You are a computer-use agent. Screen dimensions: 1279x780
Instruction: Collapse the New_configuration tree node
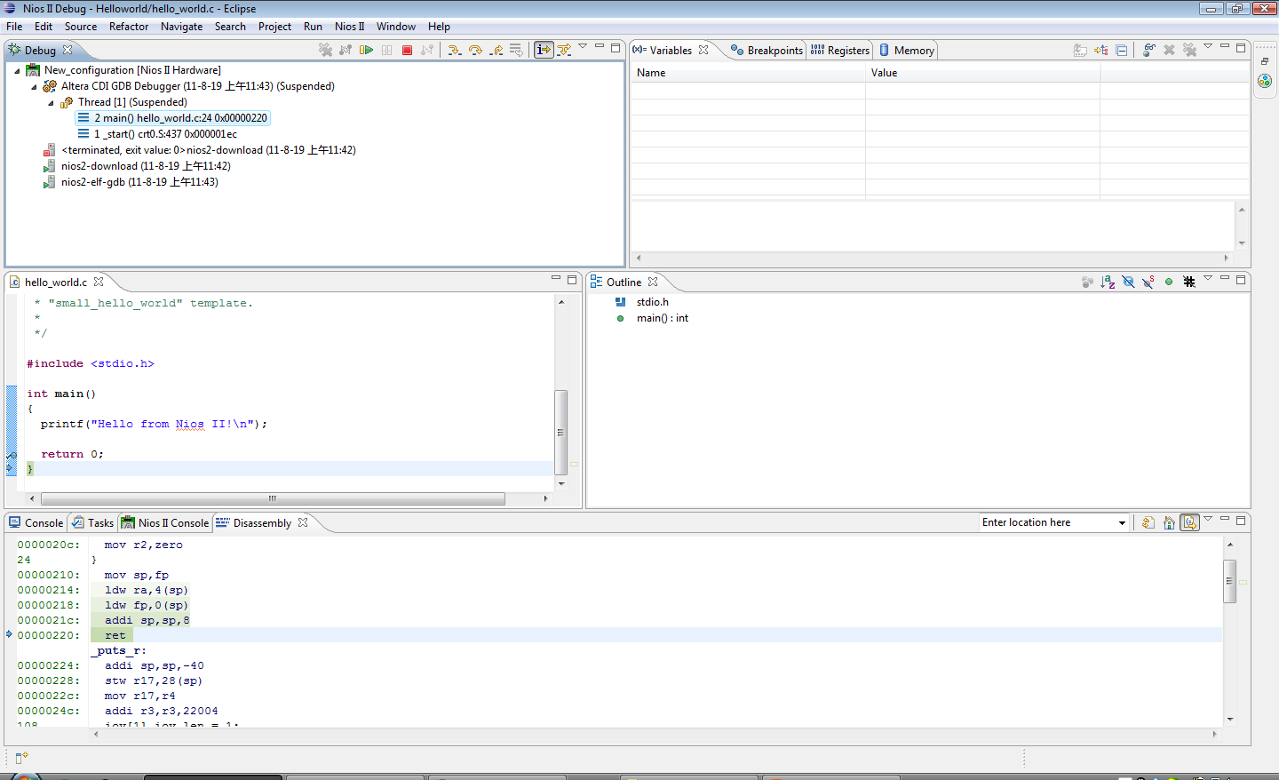(x=17, y=70)
